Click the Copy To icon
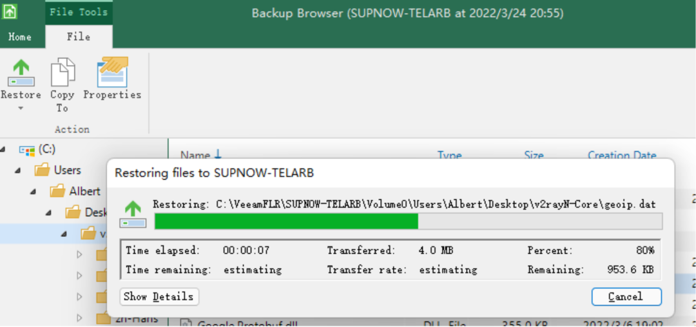 click(x=62, y=72)
